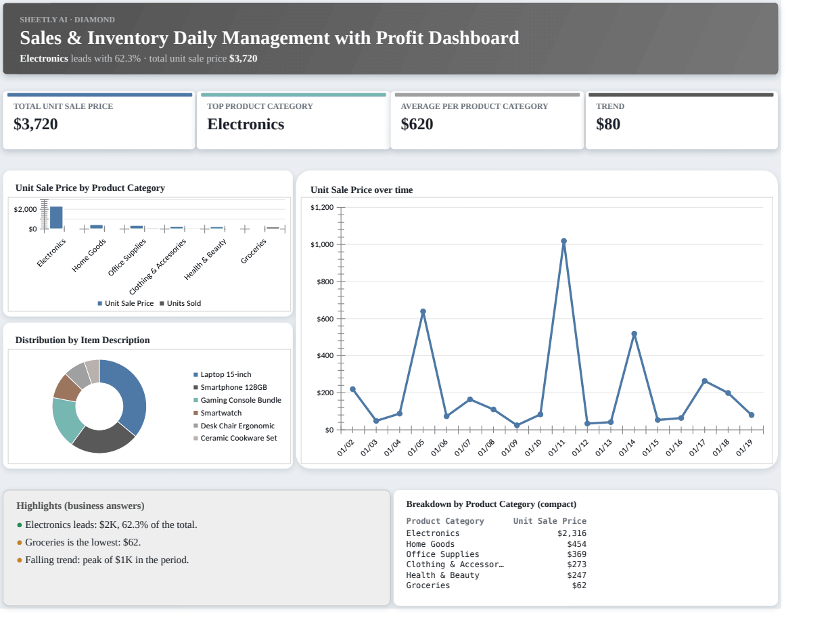The height and width of the screenshot is (624, 830).
Task: Click the Units Sold legend marker
Action: point(162,303)
